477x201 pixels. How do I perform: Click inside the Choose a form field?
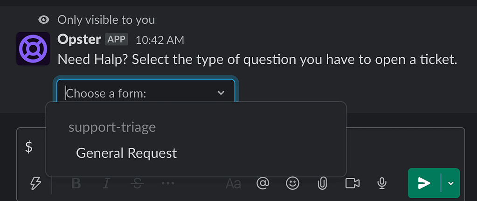pyautogui.click(x=146, y=93)
